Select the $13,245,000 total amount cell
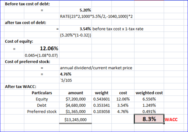 [x=76, y=120]
